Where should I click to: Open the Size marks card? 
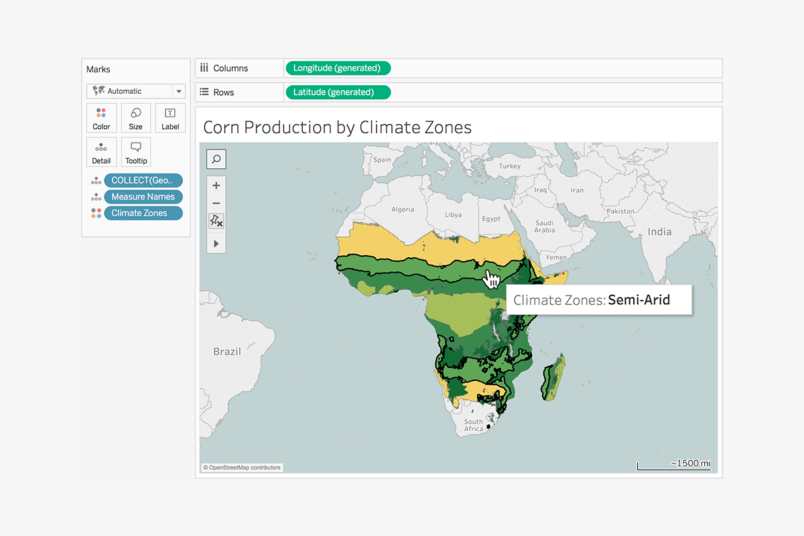click(x=136, y=118)
